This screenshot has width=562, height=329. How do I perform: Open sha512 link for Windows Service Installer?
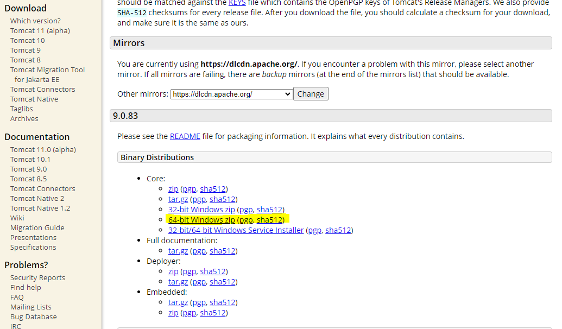(x=338, y=230)
